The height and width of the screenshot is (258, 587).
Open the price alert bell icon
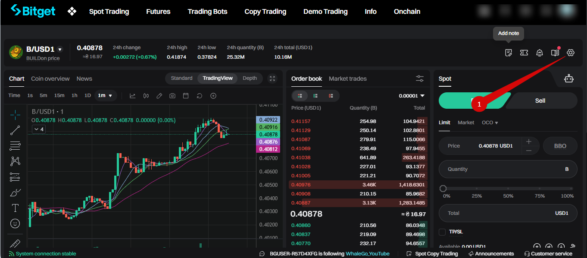(x=540, y=53)
